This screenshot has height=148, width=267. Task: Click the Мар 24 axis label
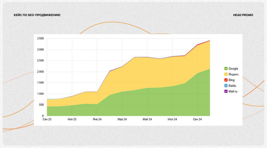(x=122, y=119)
